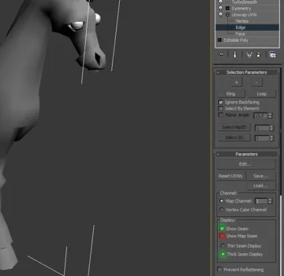Select Vertex sub-object level
This screenshot has width=284, height=276.
(242, 21)
